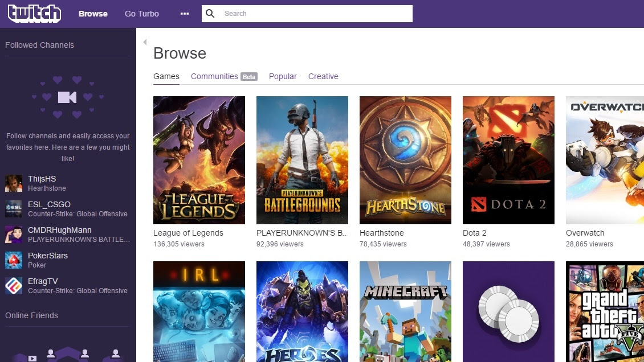644x362 pixels.
Task: Click the Twitch logo
Action: [x=35, y=14]
